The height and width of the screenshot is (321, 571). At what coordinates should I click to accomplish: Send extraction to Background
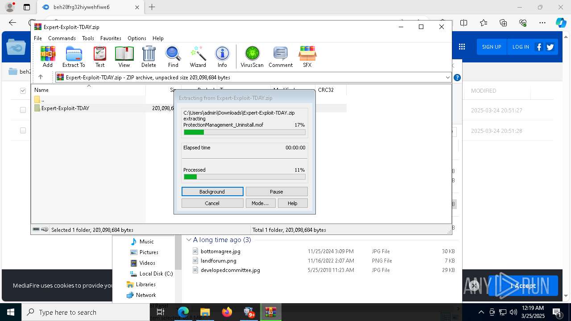pyautogui.click(x=212, y=192)
